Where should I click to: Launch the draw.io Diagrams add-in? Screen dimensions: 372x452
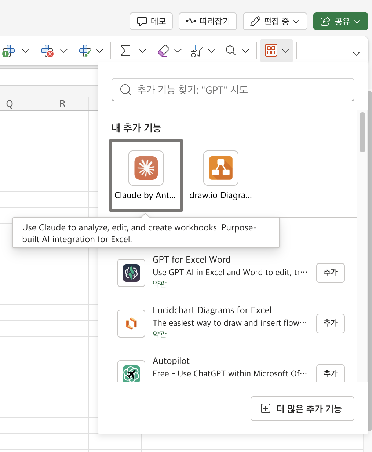[221, 175]
